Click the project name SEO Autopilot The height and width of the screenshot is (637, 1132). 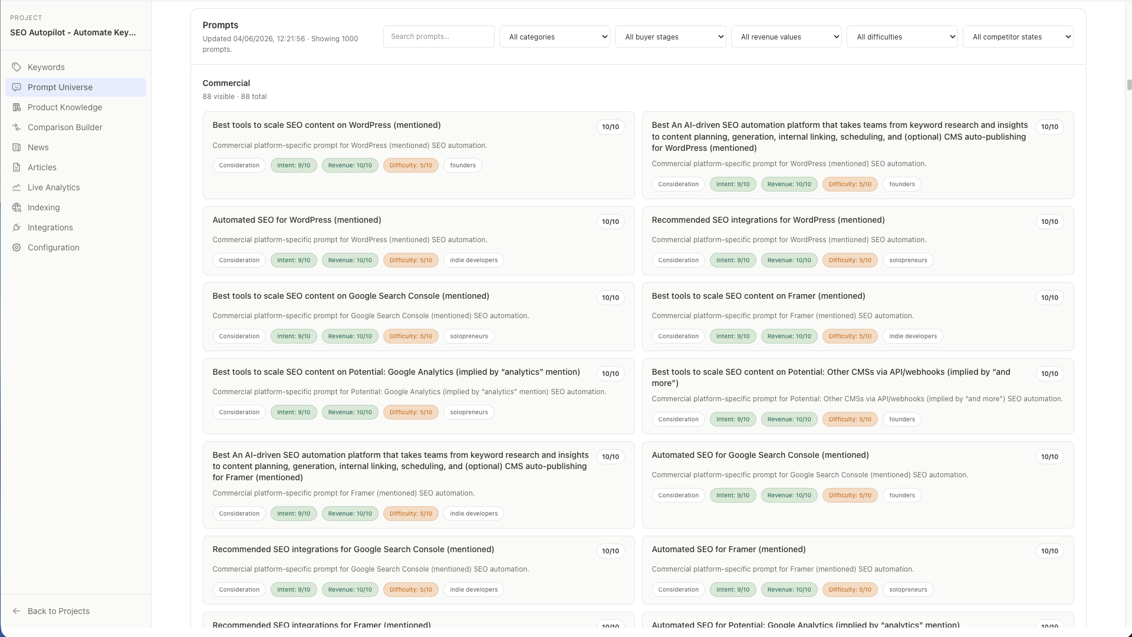click(73, 32)
